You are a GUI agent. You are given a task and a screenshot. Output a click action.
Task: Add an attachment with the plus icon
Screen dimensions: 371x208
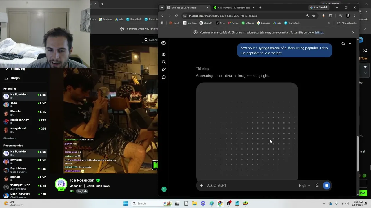202,185
